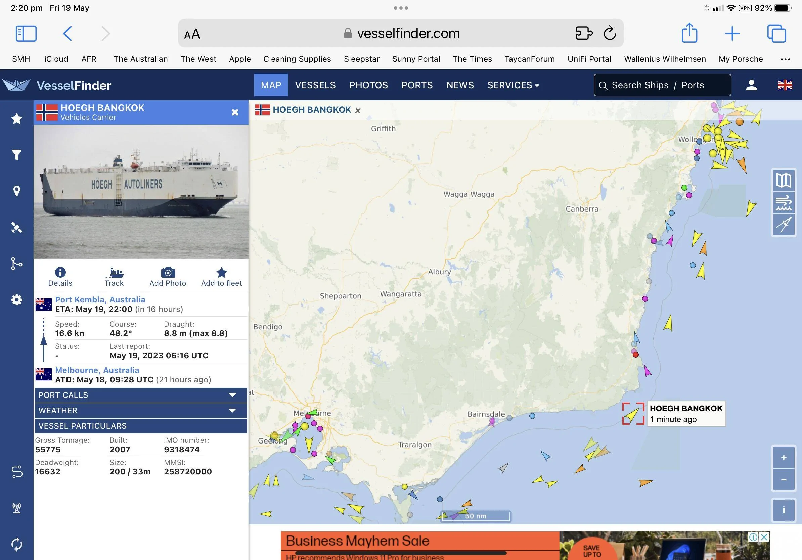Focus the Search Ships / Ports field
The height and width of the screenshot is (560, 802).
pos(662,85)
